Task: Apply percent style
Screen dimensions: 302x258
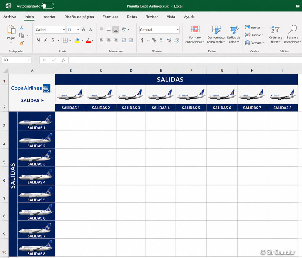Action: [x=154, y=40]
